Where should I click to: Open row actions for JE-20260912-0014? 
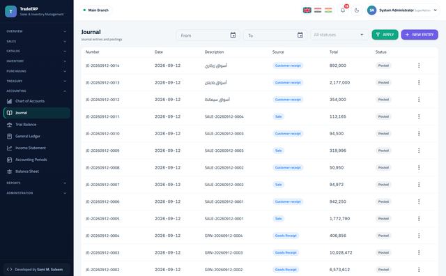(419, 66)
